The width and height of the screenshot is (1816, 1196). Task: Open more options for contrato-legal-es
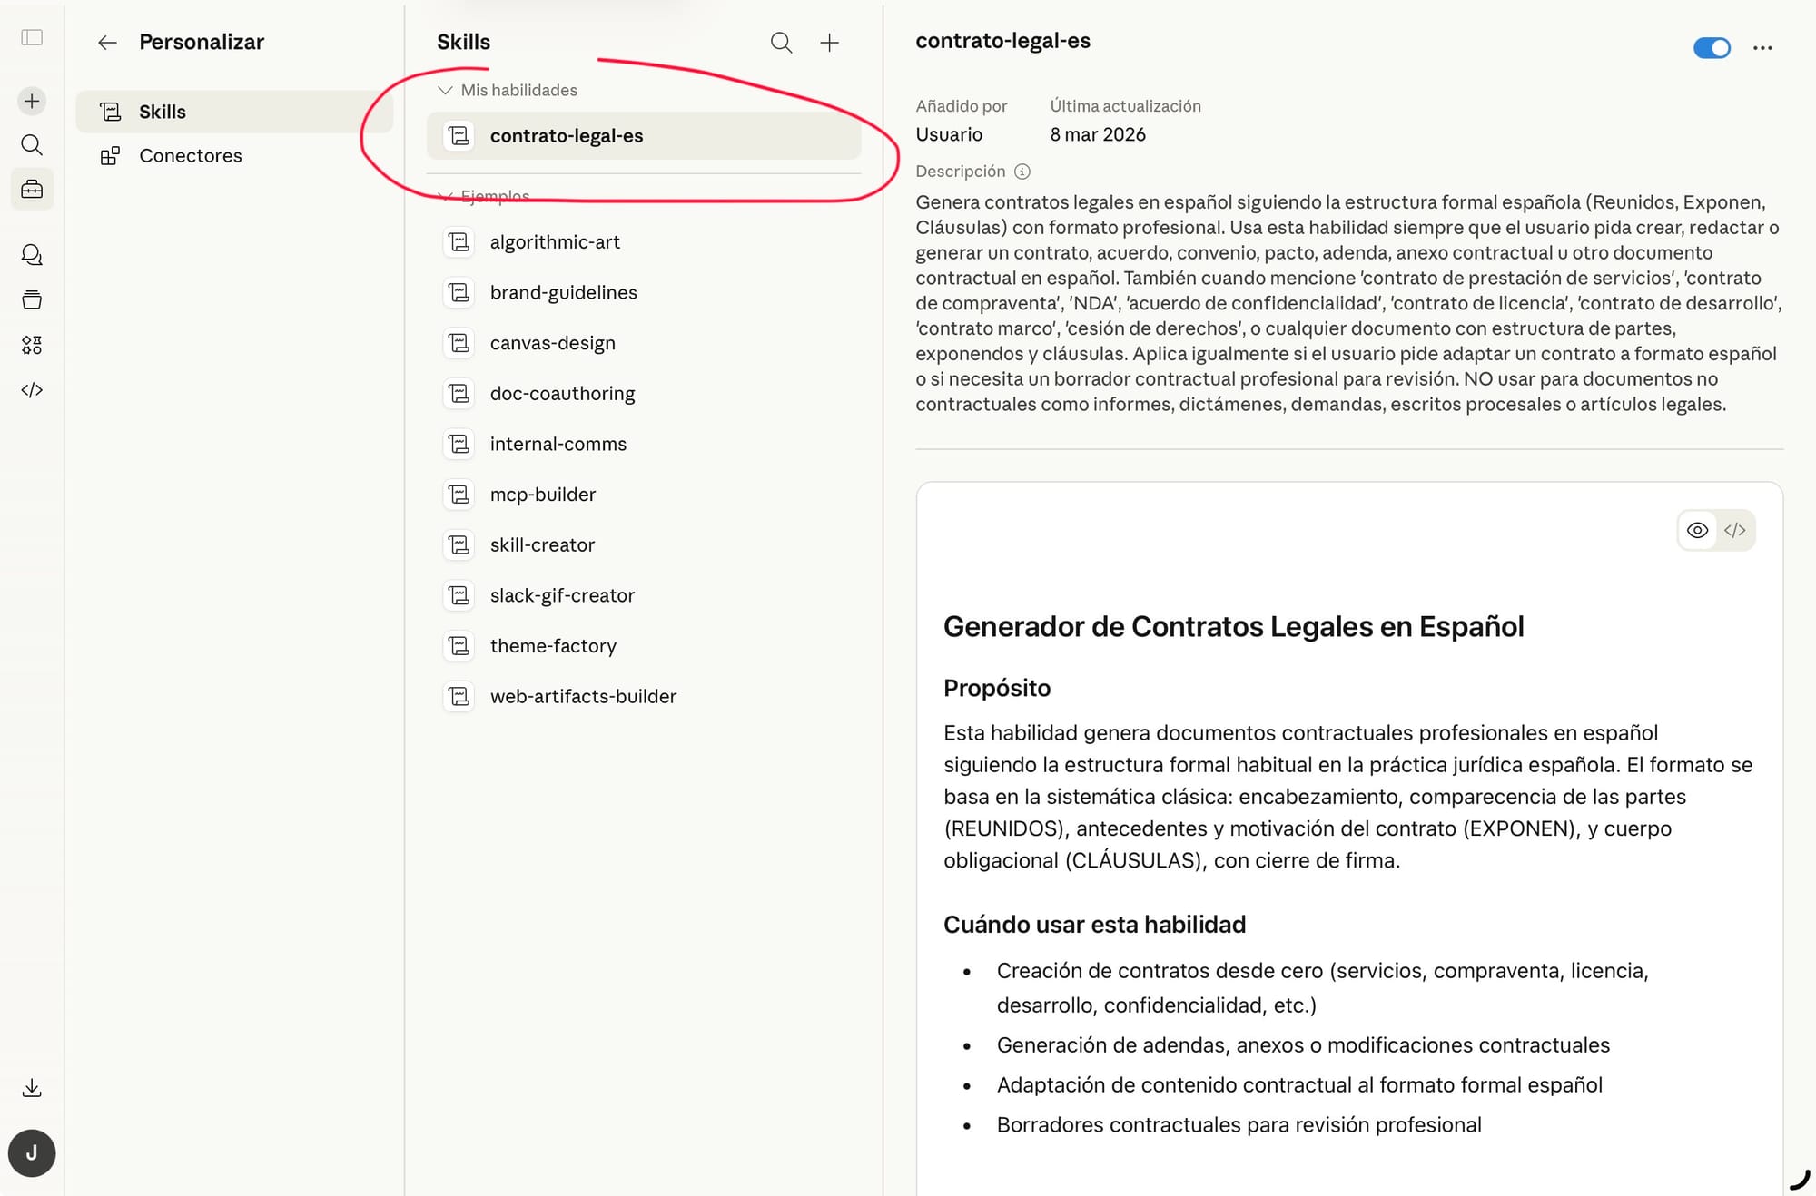point(1762,48)
